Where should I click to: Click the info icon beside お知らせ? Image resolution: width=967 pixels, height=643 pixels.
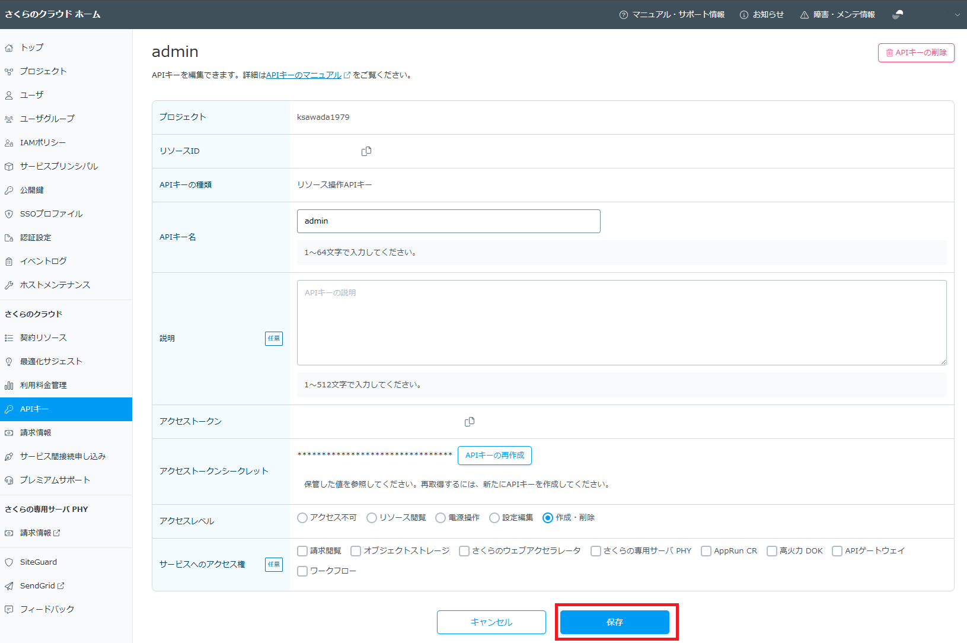coord(744,15)
